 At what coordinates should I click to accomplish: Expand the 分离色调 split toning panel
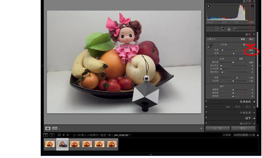tap(254, 113)
